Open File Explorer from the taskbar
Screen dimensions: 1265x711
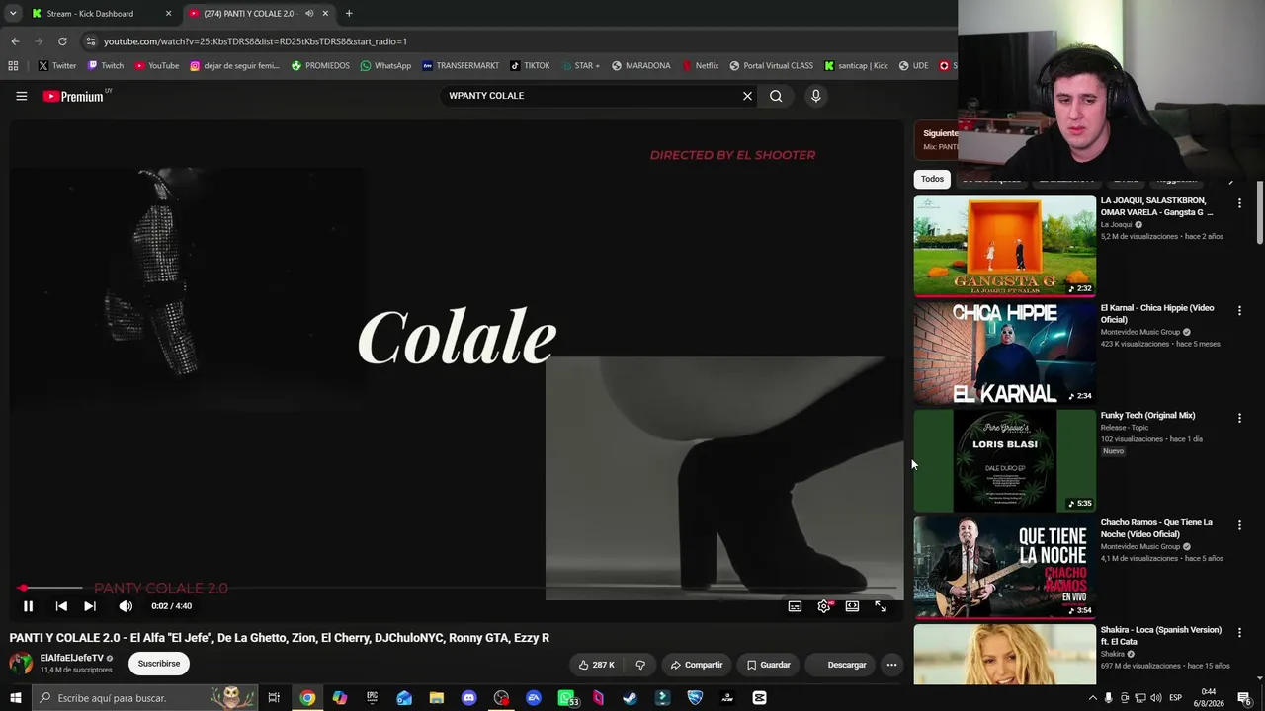(x=436, y=698)
